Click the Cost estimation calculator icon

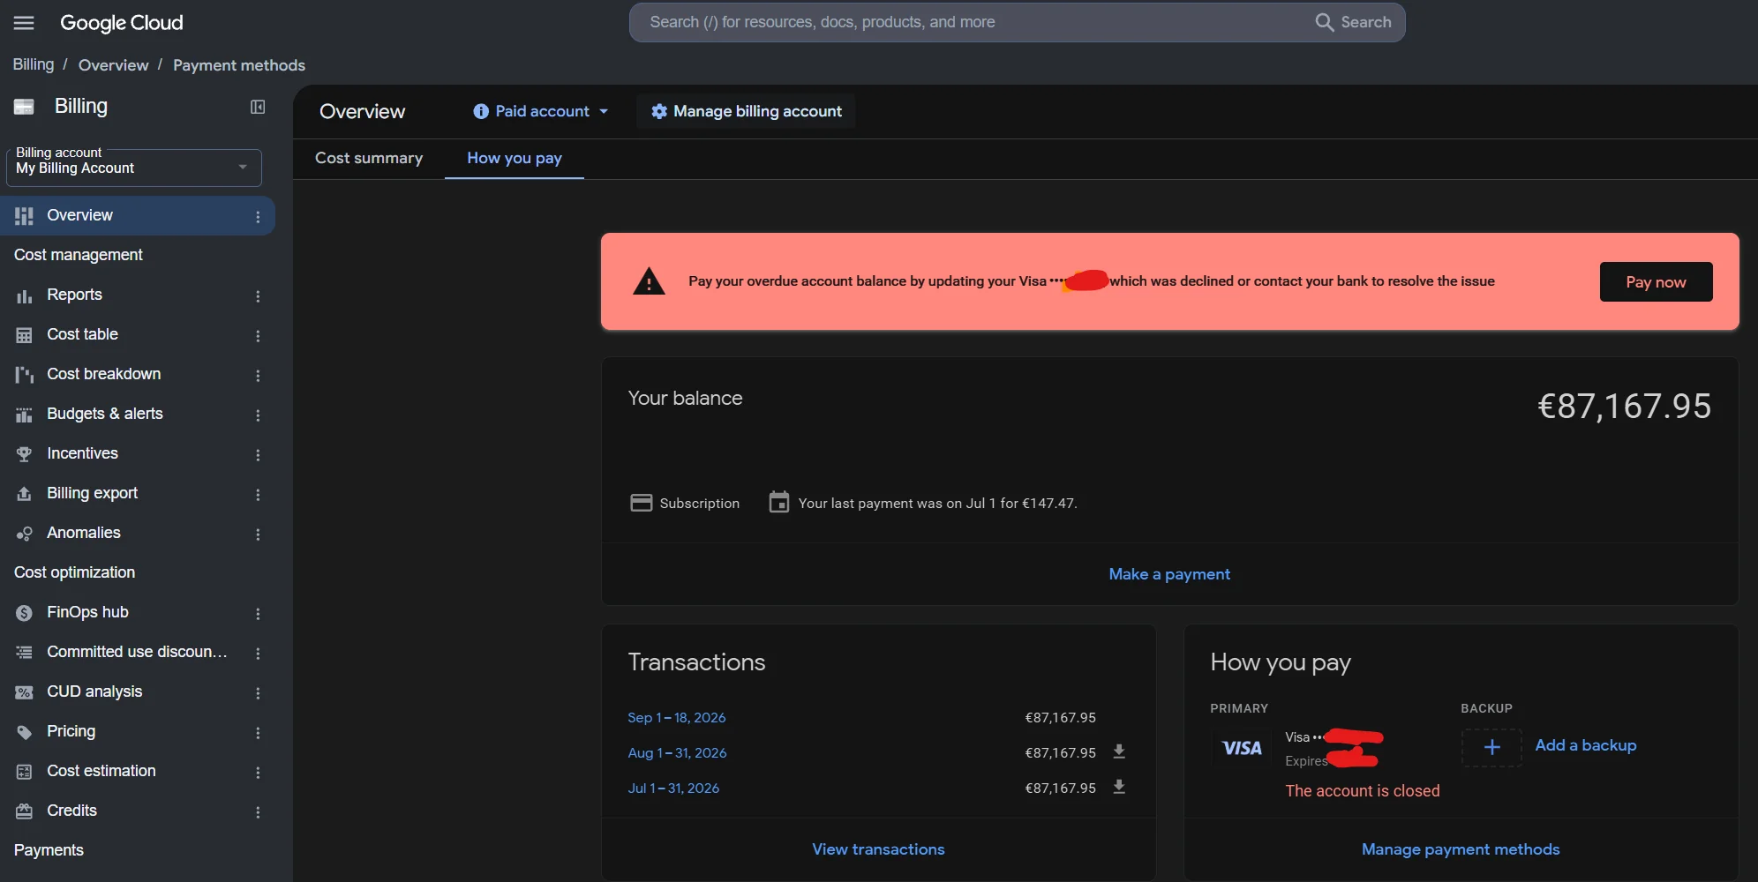[x=24, y=772]
